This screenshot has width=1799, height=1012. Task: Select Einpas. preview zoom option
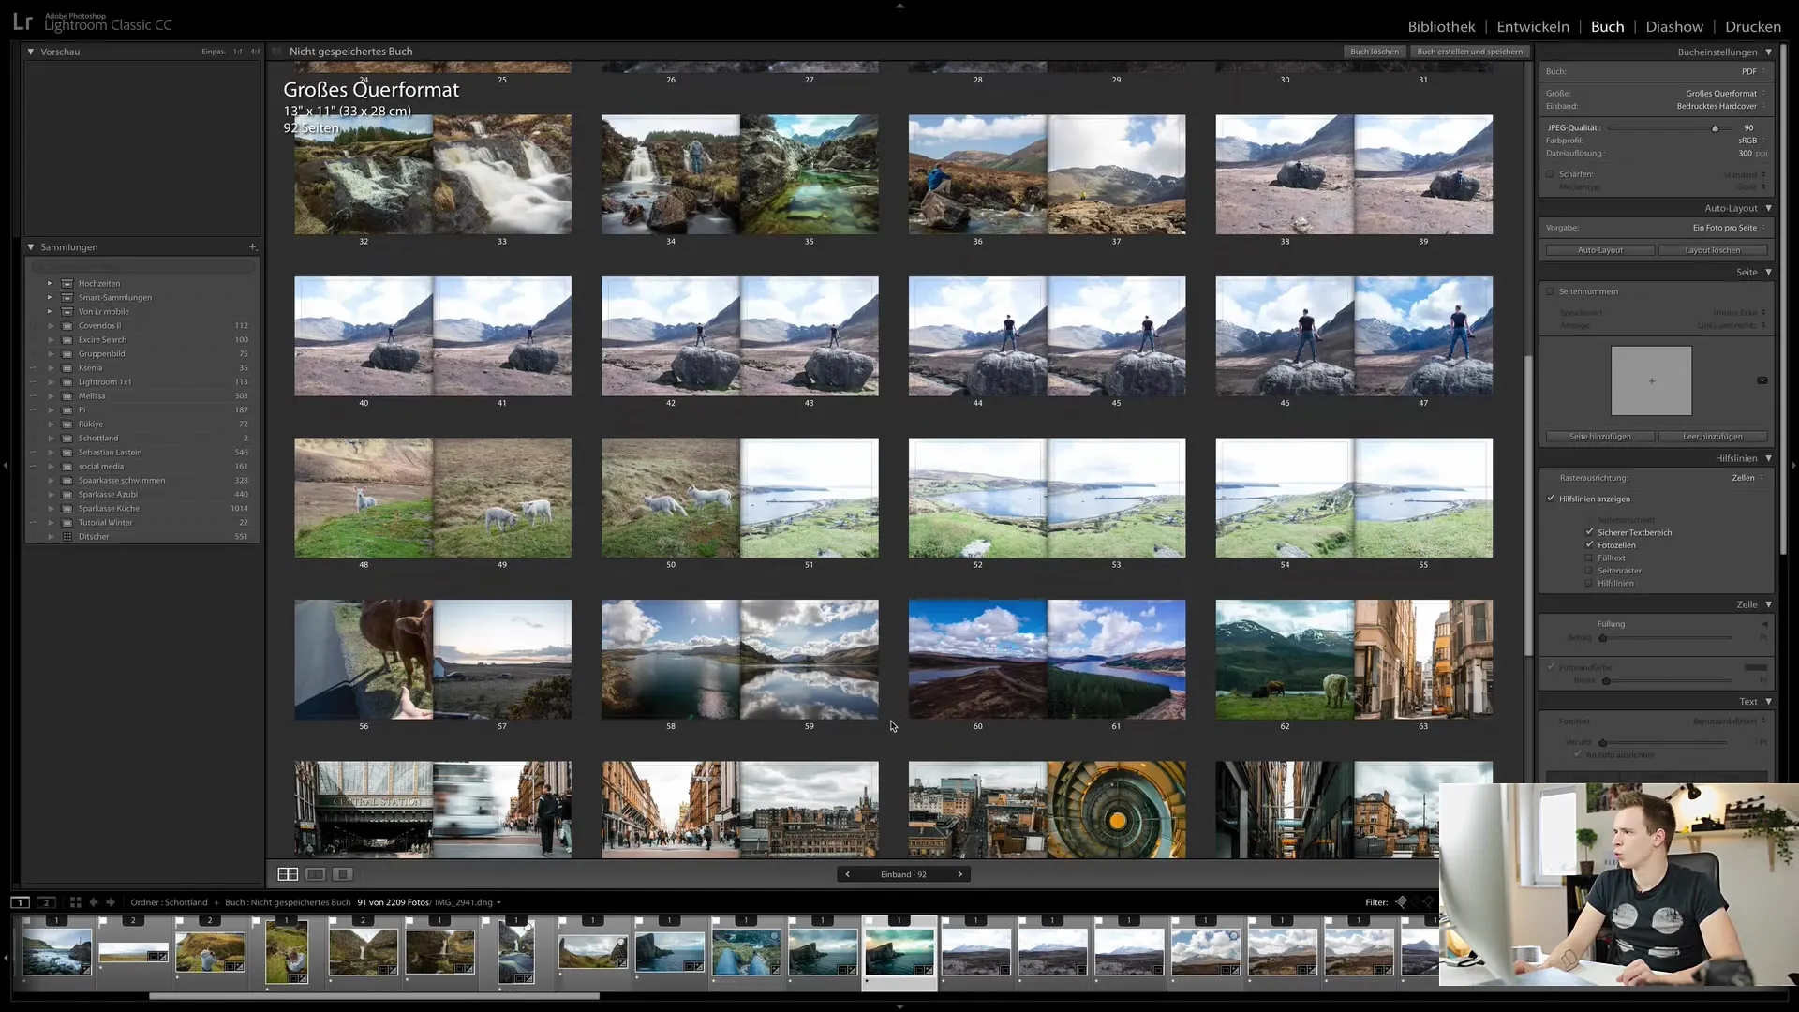(214, 52)
